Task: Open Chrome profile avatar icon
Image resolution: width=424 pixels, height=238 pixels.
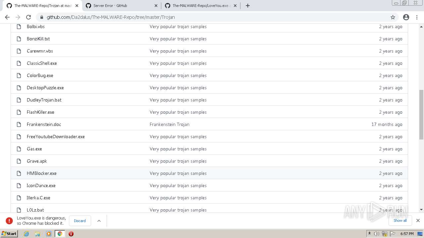Action: tap(406, 17)
